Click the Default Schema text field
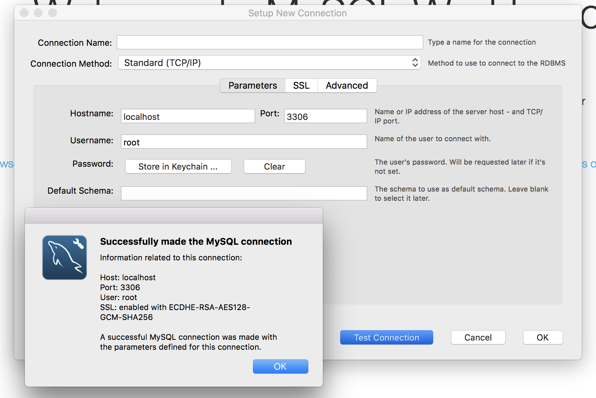 (244, 193)
